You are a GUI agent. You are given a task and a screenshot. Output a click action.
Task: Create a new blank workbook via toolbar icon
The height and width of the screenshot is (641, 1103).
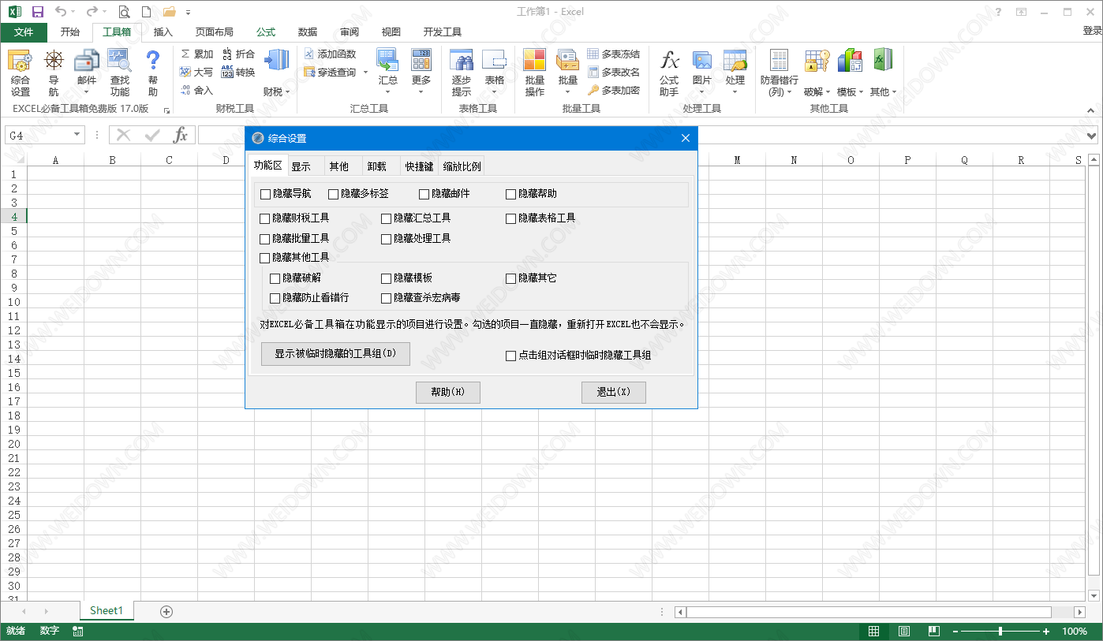(146, 12)
